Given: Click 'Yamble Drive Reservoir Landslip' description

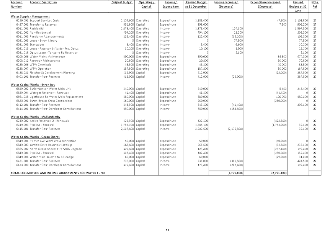Looking at the screenshot, I should (51, 145).
